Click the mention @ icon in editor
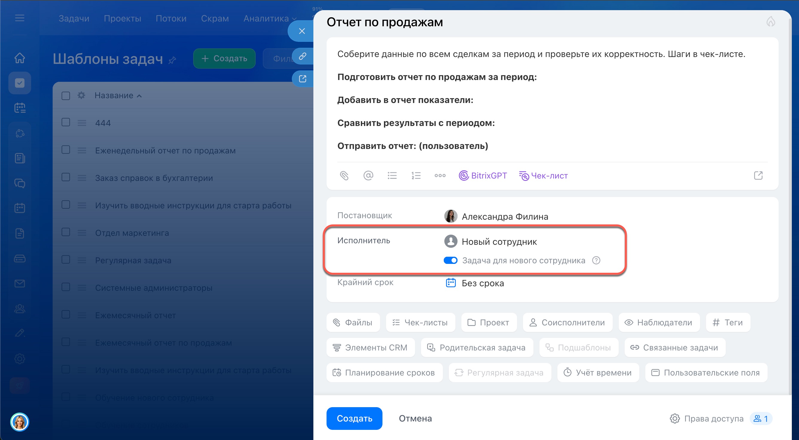 [x=368, y=176]
